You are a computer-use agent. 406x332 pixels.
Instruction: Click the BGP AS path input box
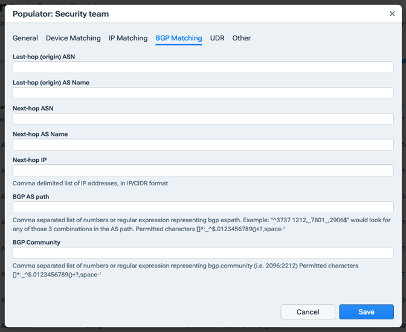(x=203, y=207)
